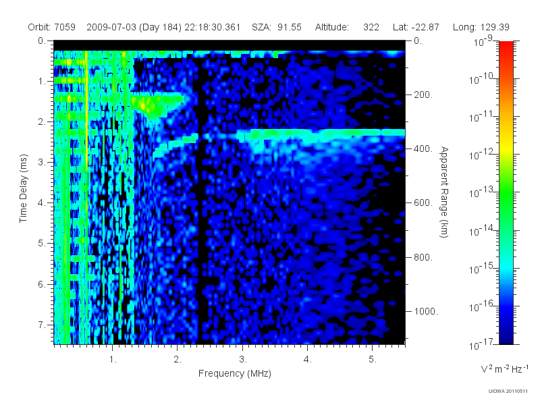Click the Apparent Range (km) axis title
This screenshot has width=540, height=405.
point(444,192)
